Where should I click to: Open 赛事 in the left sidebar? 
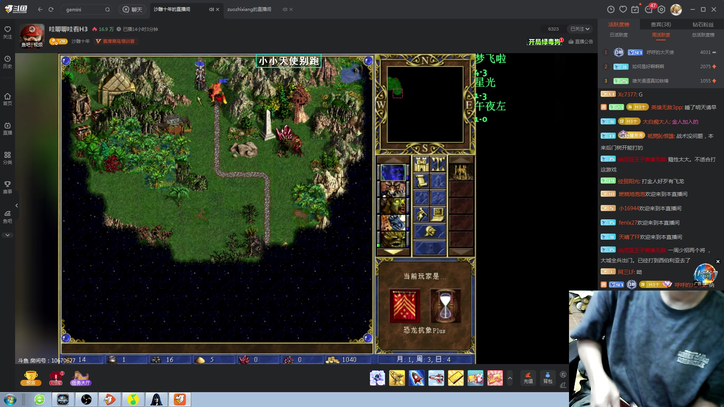[x=8, y=187]
